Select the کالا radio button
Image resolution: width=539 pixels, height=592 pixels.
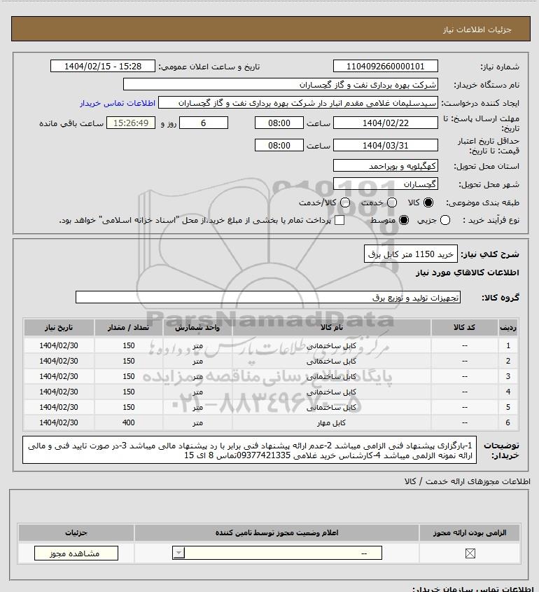pyautogui.click(x=428, y=202)
